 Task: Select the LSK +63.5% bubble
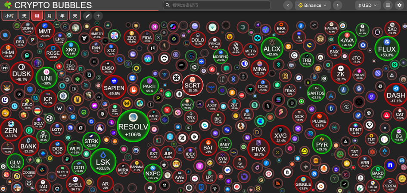point(103,161)
